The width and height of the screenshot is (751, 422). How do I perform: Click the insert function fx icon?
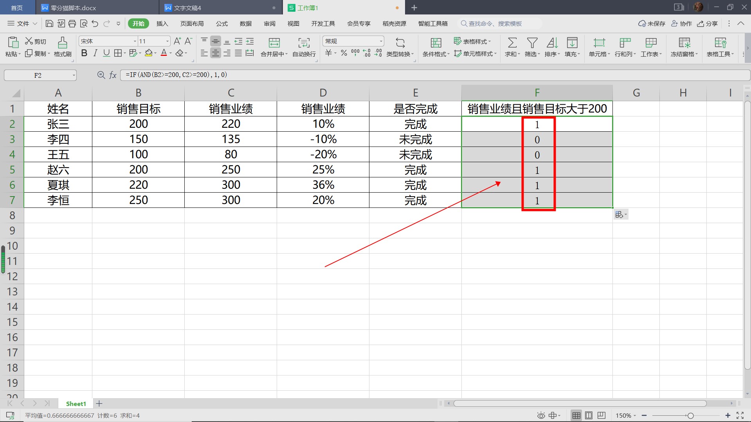coord(113,75)
